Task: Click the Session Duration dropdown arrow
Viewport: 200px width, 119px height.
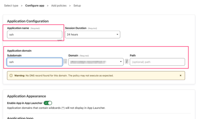Action: pyautogui.click(x=117, y=34)
